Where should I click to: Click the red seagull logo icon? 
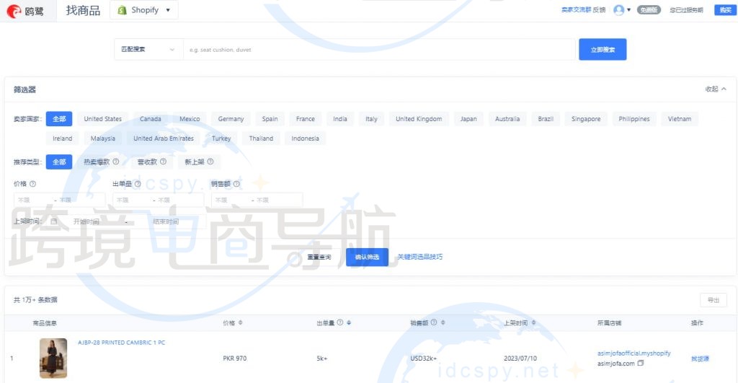14,11
